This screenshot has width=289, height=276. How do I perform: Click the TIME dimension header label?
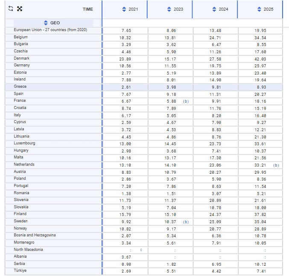(x=88, y=9)
